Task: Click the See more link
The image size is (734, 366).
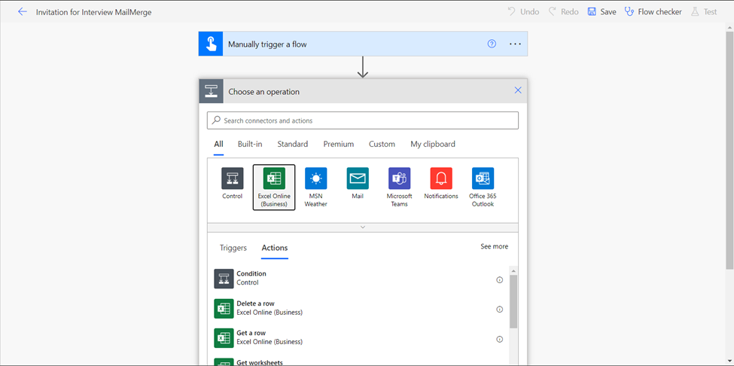Action: 494,246
